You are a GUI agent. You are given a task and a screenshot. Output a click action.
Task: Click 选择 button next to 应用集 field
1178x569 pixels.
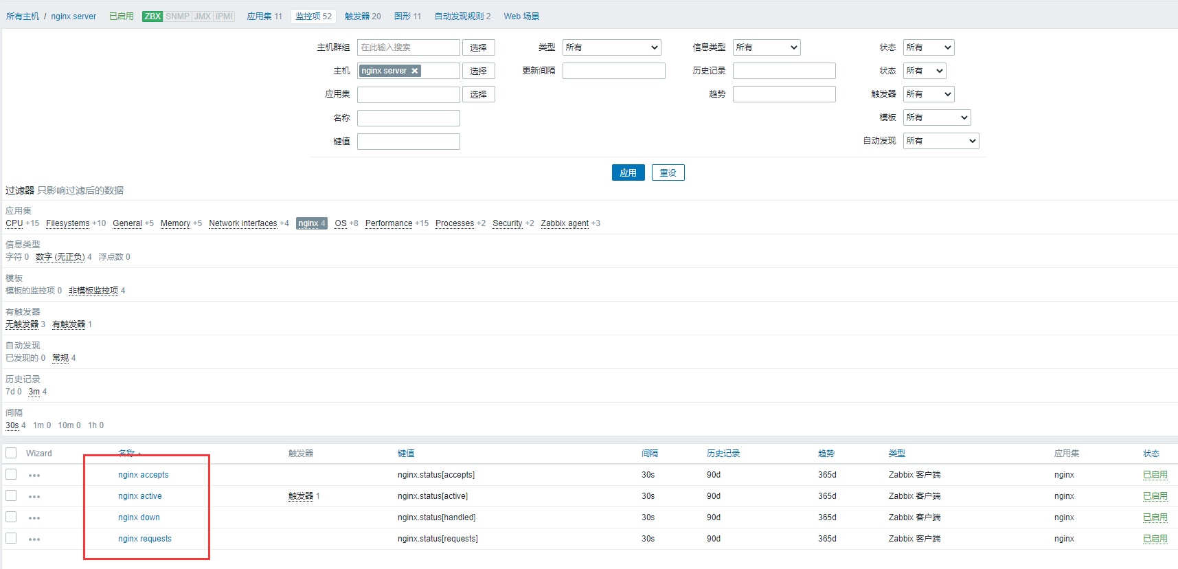tap(479, 94)
